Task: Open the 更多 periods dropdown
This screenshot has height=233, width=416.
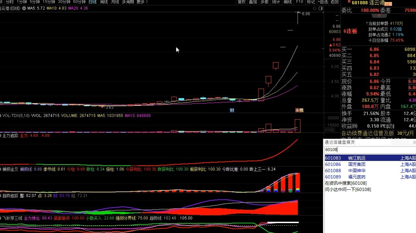Action: (142, 2)
